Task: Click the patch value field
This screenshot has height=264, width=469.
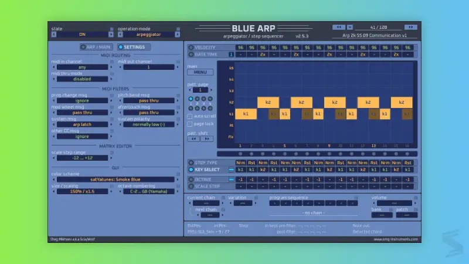Action: coord(407,215)
